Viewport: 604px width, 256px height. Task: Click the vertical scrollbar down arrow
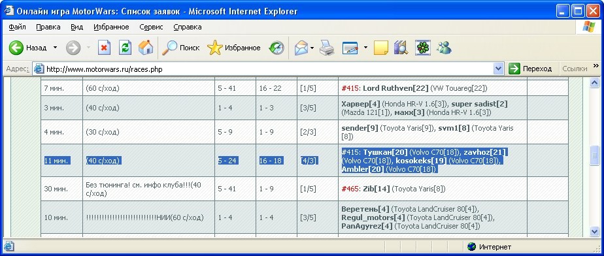(x=595, y=231)
